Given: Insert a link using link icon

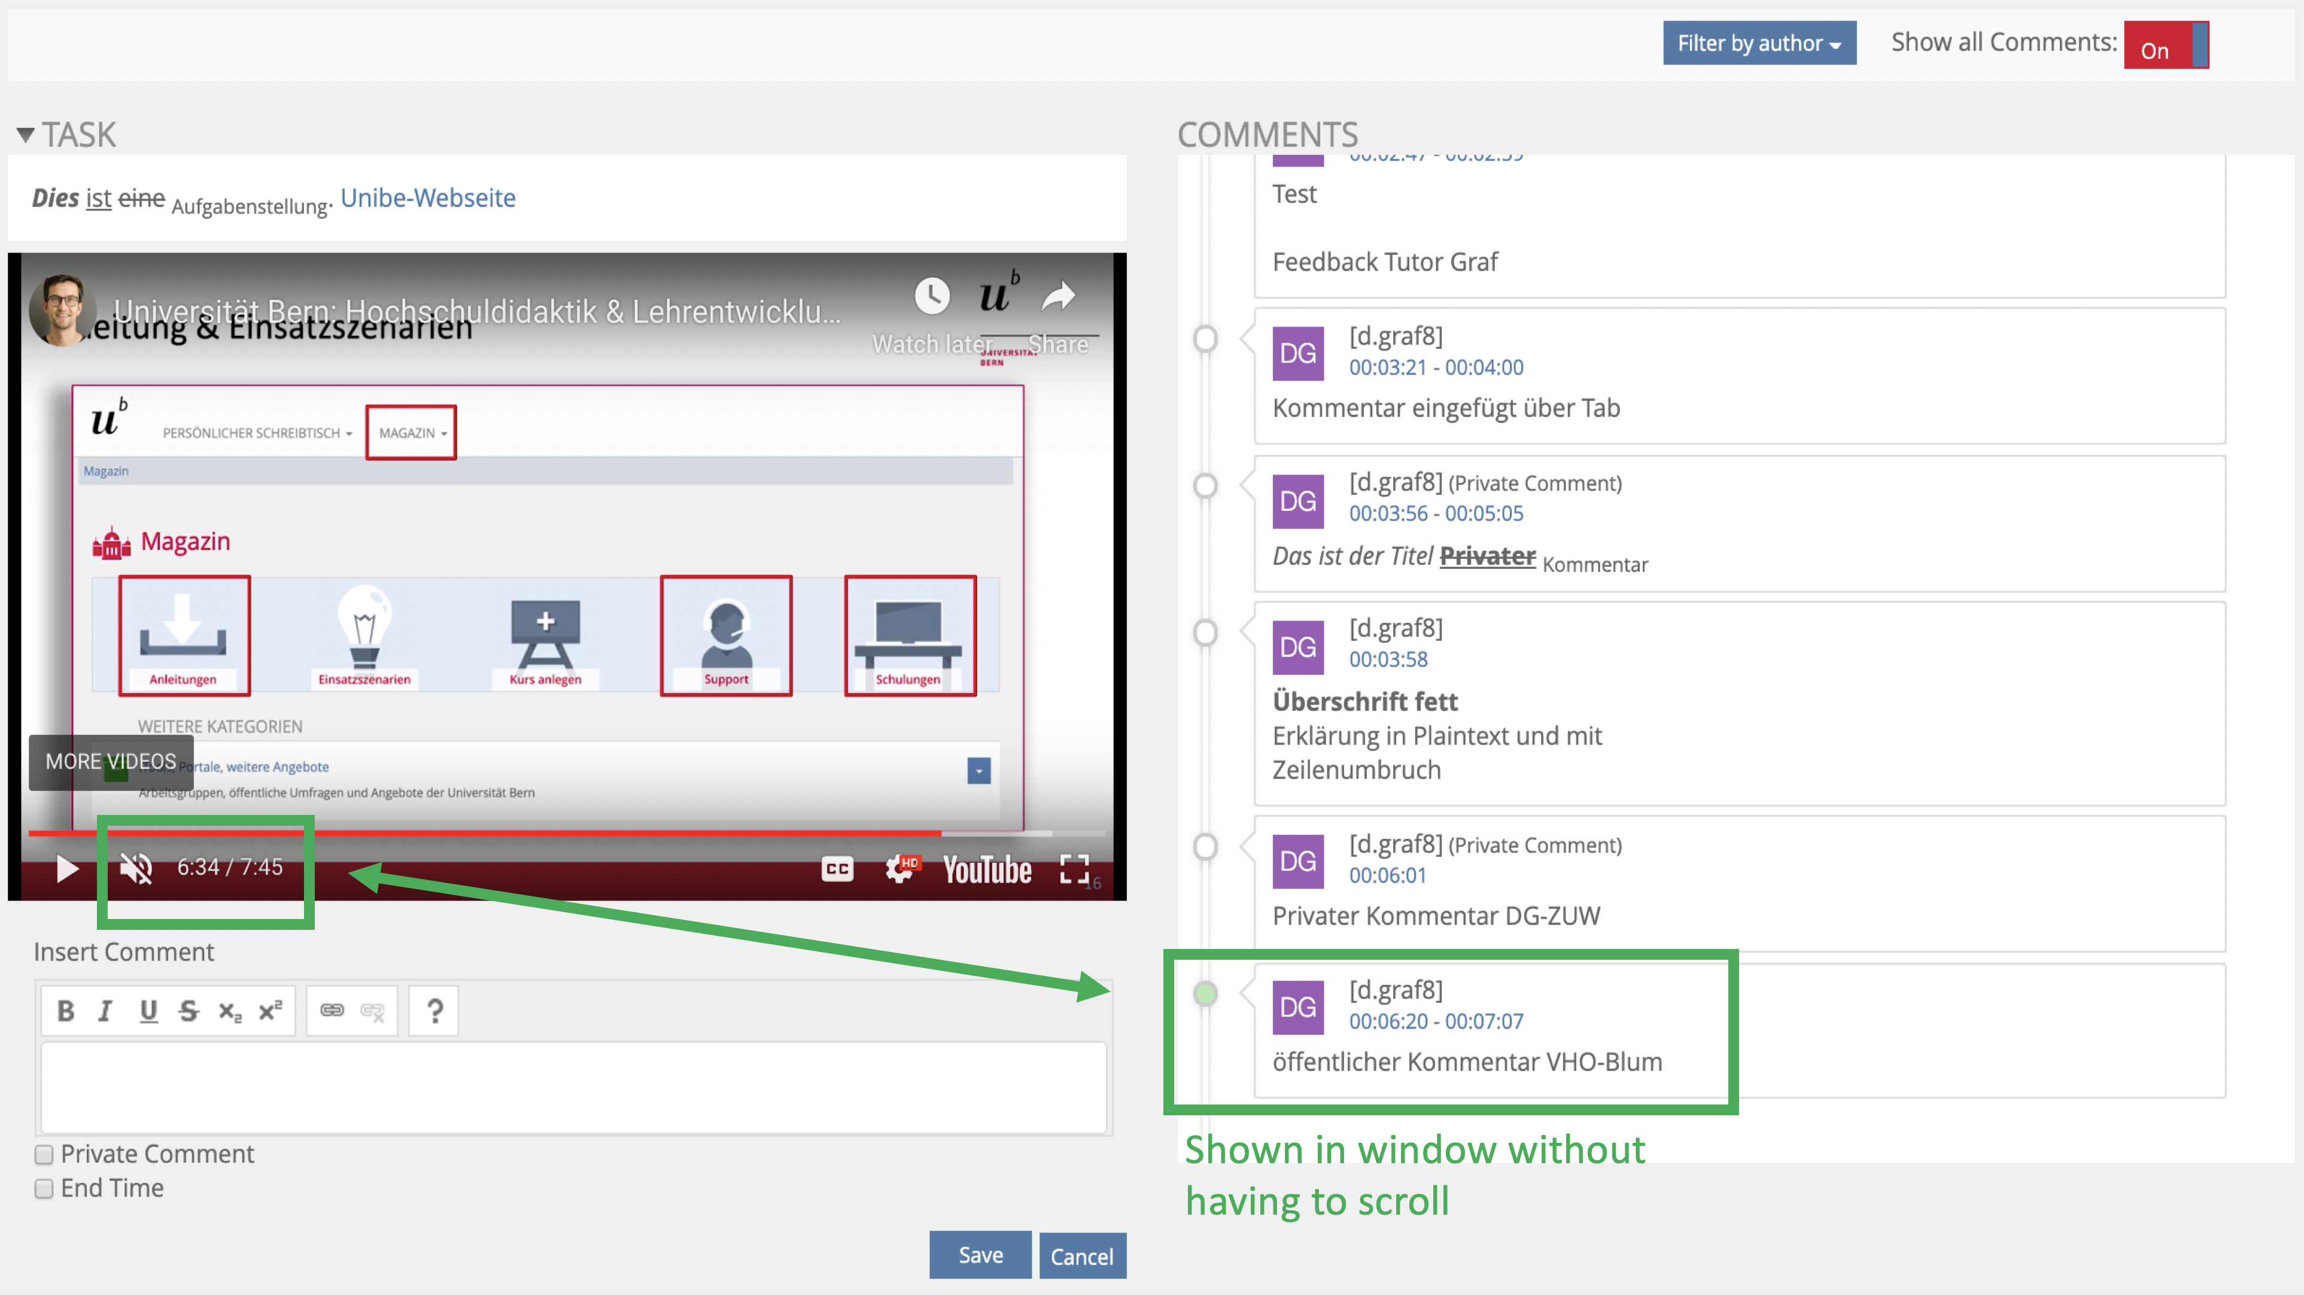Looking at the screenshot, I should [332, 1011].
